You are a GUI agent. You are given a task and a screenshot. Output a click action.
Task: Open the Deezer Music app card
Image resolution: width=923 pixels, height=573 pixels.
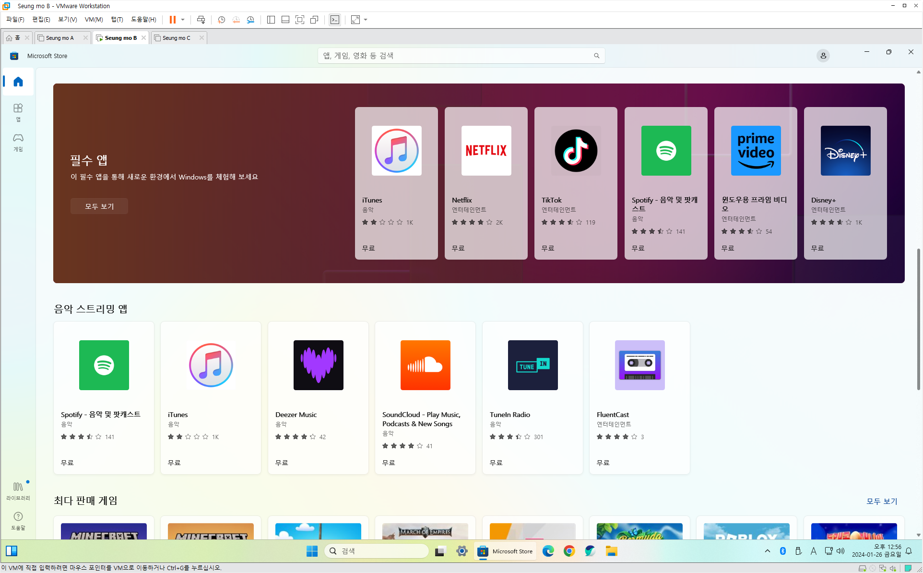click(x=318, y=397)
